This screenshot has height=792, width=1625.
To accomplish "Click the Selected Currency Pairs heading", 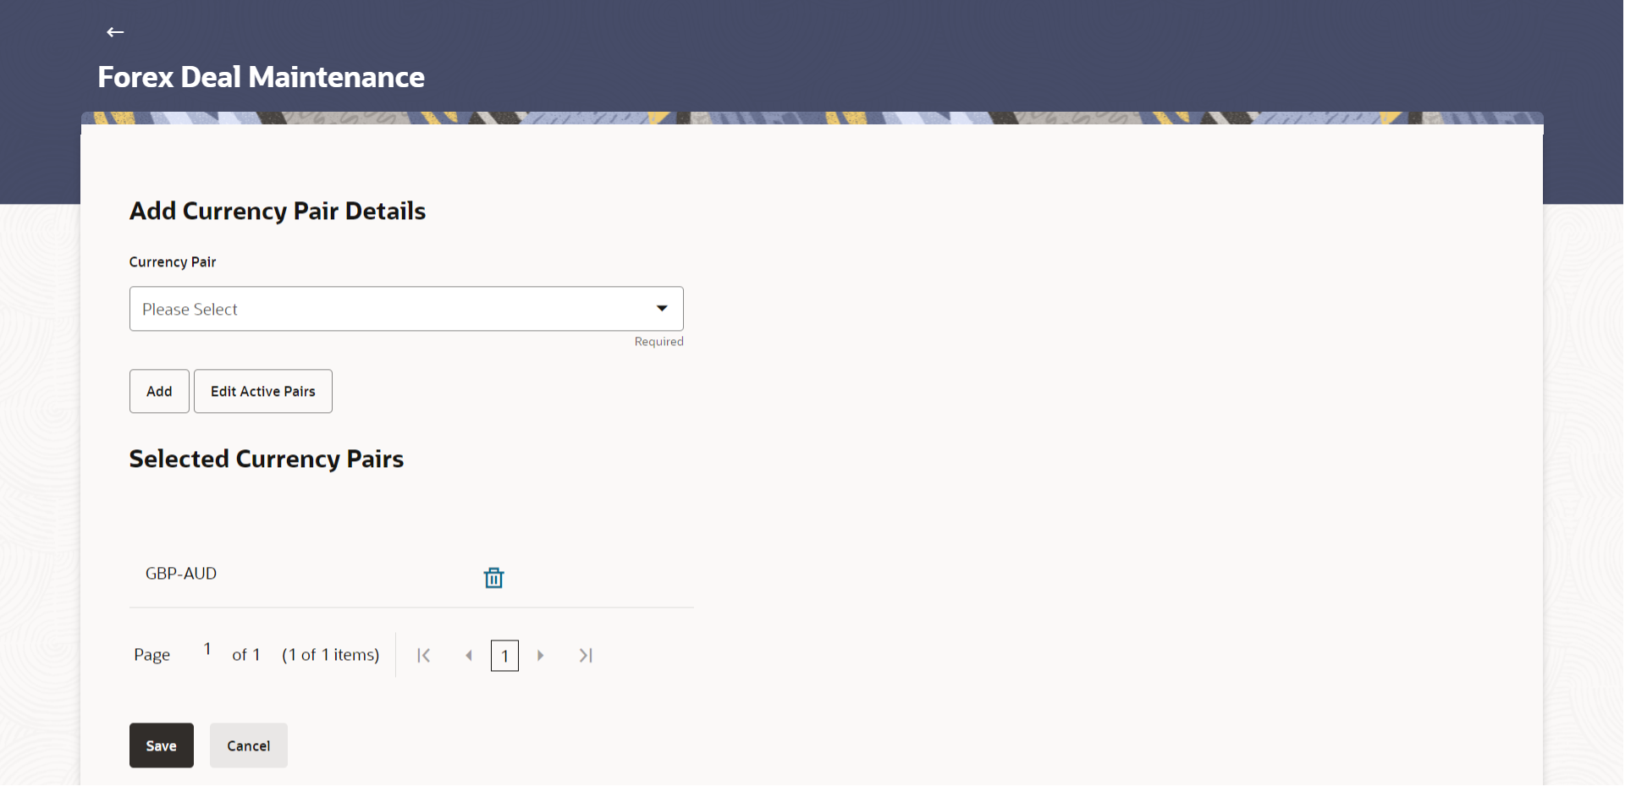I will 267,459.
